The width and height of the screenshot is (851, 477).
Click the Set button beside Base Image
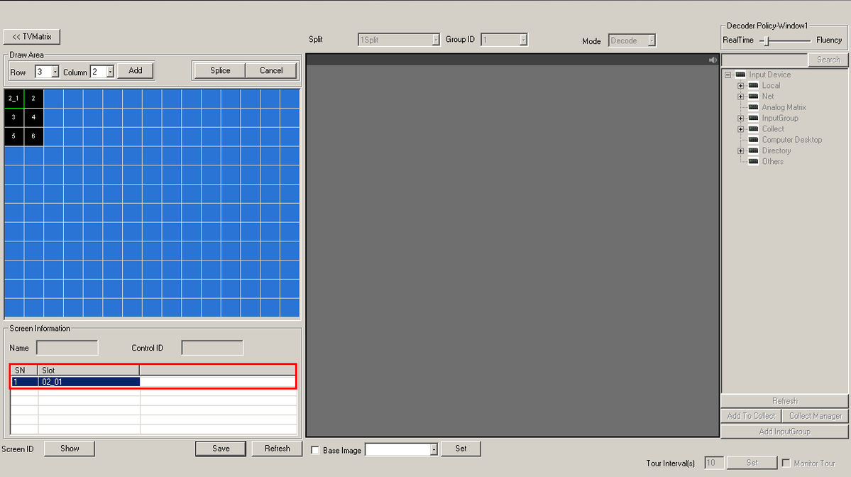(x=461, y=449)
